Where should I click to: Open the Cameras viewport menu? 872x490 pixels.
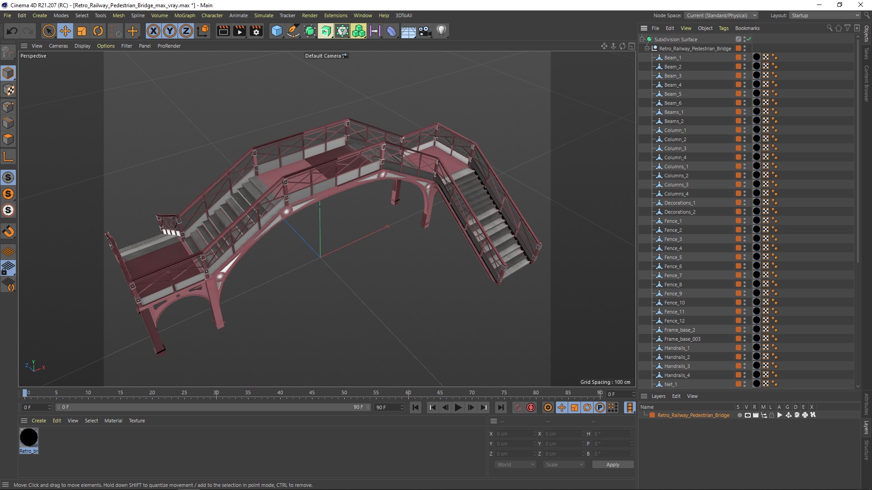tap(58, 46)
